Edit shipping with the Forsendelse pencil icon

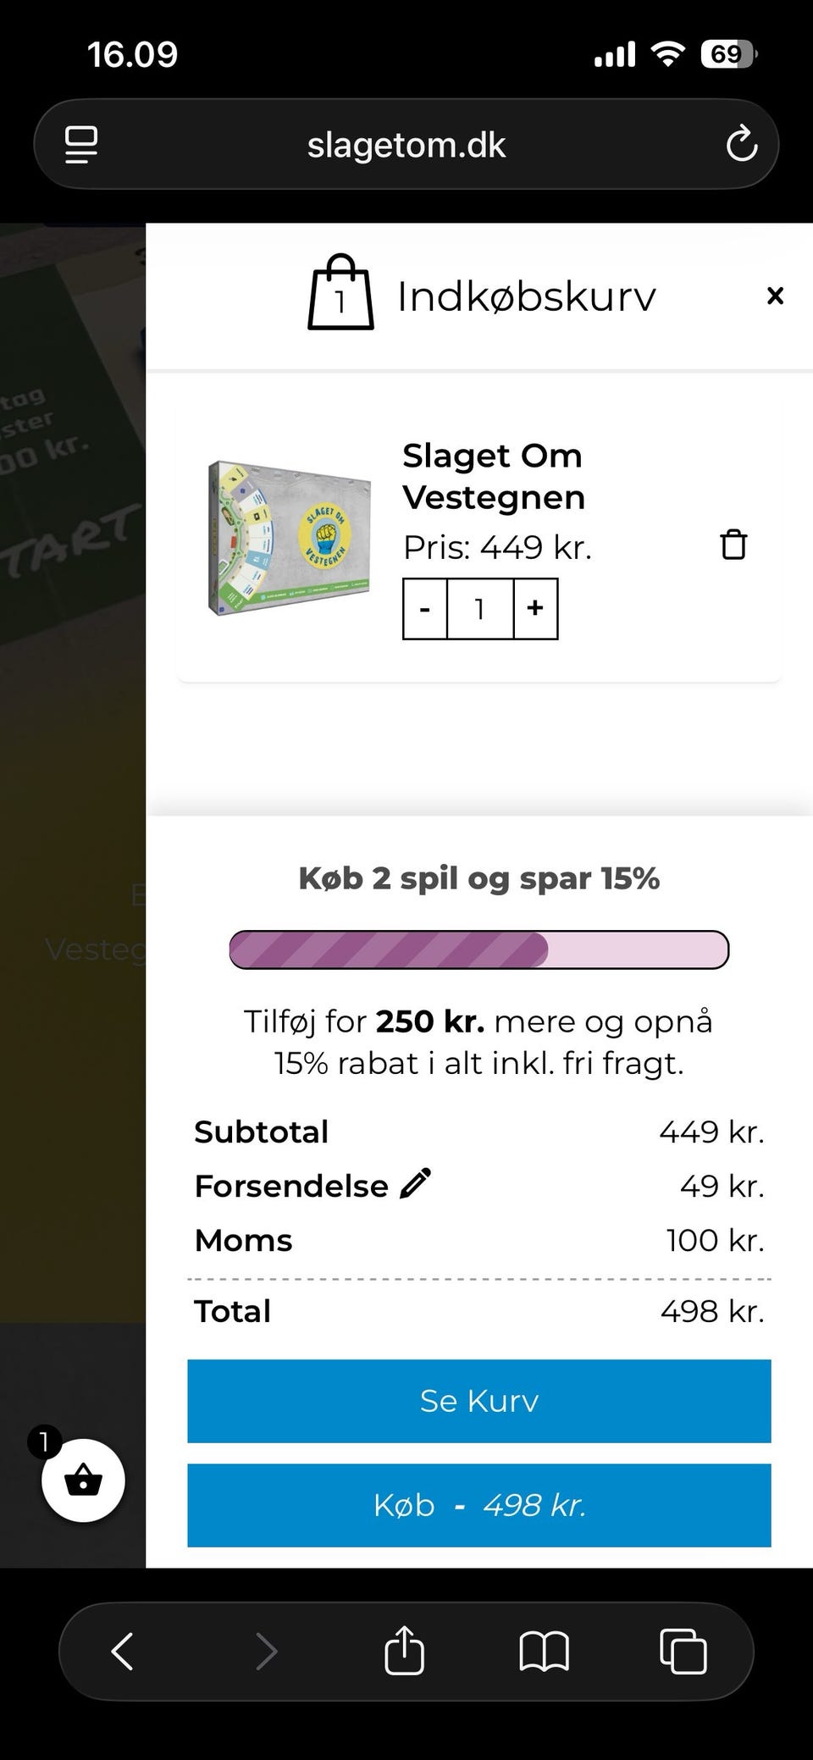(x=415, y=1183)
